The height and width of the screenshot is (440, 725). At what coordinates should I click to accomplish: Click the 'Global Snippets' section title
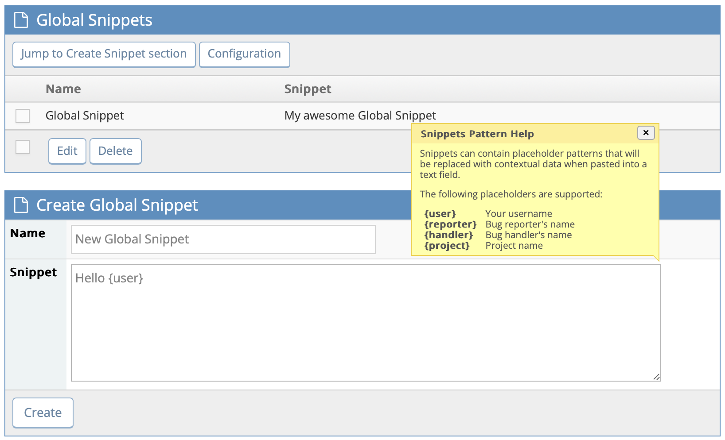click(x=94, y=20)
